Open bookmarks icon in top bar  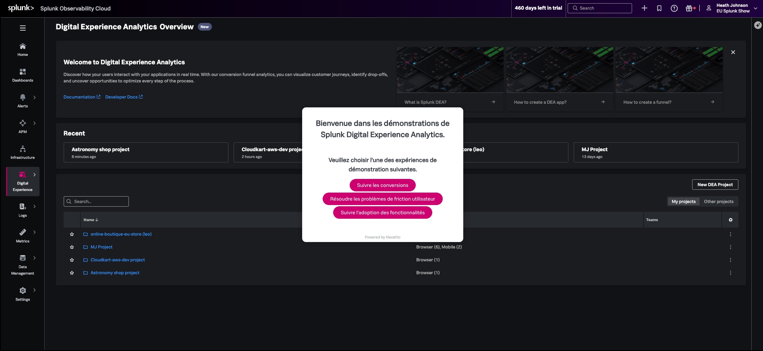coord(659,8)
